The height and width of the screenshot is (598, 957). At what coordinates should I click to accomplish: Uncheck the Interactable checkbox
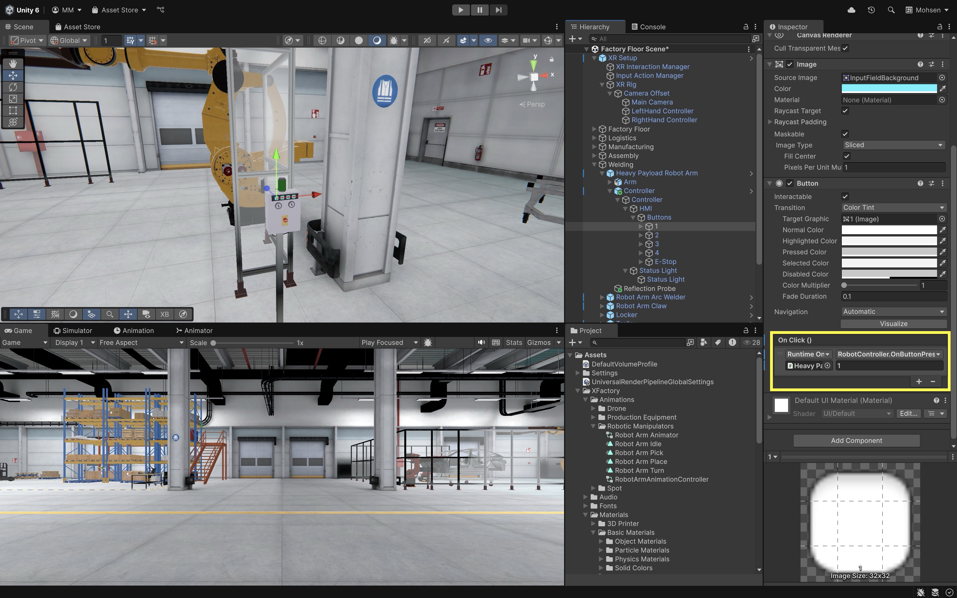pos(845,197)
